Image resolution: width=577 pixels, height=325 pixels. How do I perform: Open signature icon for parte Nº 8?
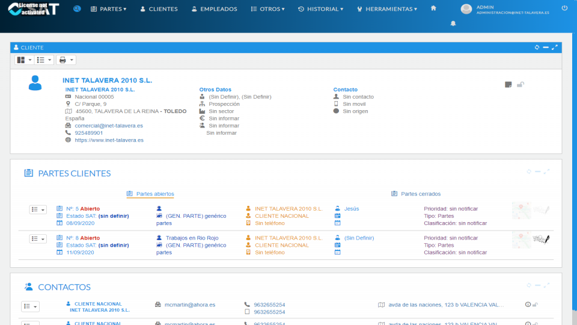coord(541,240)
